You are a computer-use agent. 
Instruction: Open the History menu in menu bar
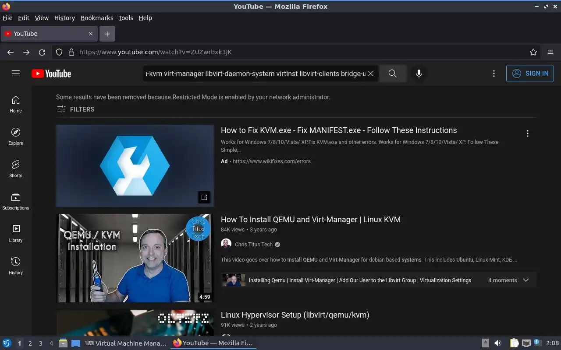tap(64, 18)
